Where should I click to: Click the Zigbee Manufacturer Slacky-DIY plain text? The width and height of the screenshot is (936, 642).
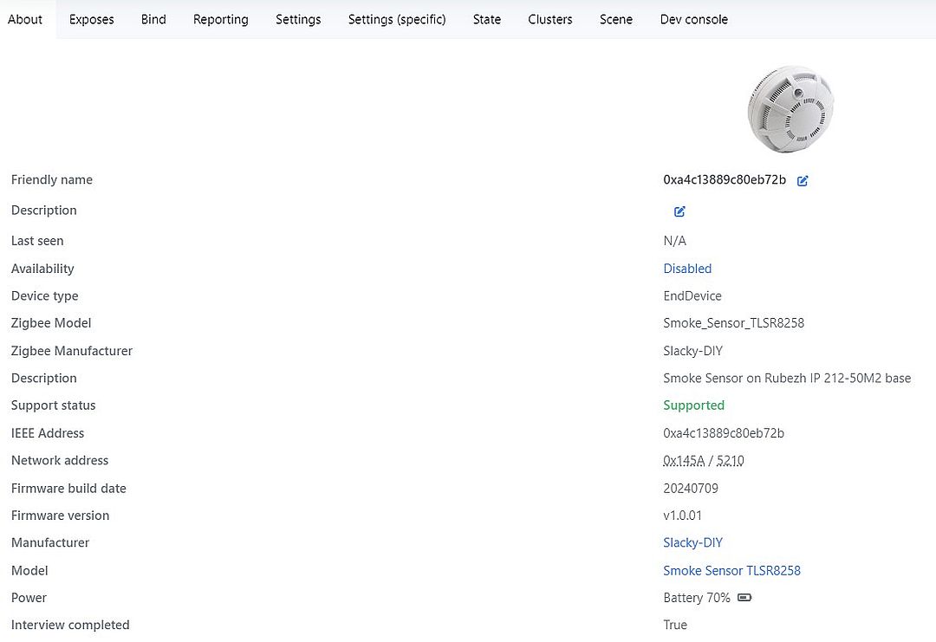coord(693,351)
